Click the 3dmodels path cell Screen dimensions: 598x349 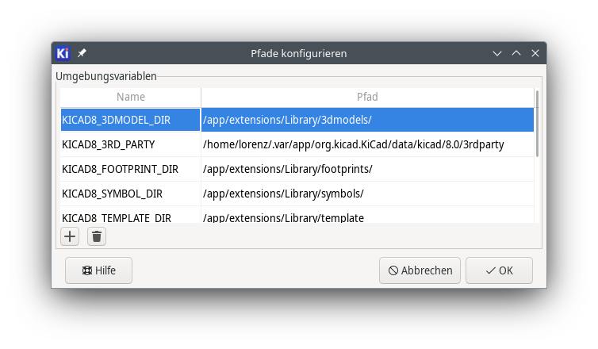click(x=368, y=120)
